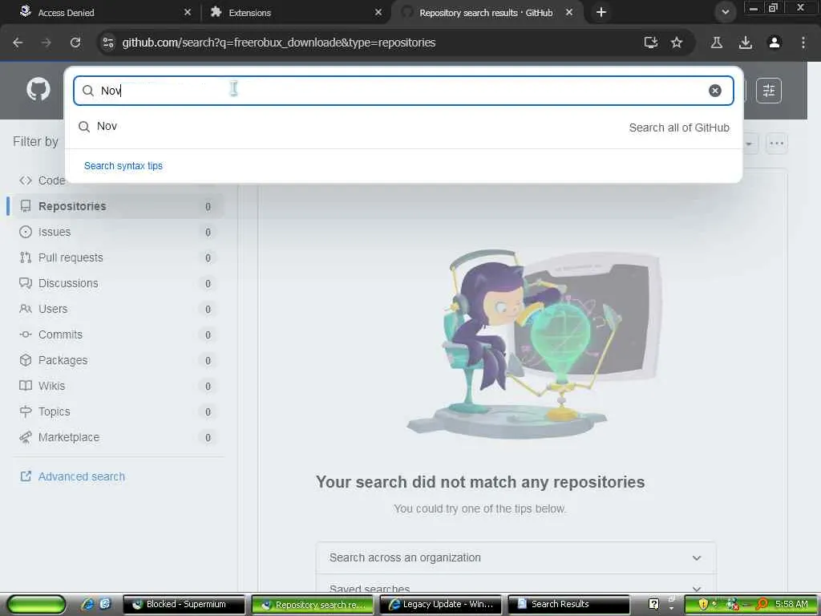The width and height of the screenshot is (821, 616).
Task: Switch to Search Results taskbar window
Action: pyautogui.click(x=569, y=605)
